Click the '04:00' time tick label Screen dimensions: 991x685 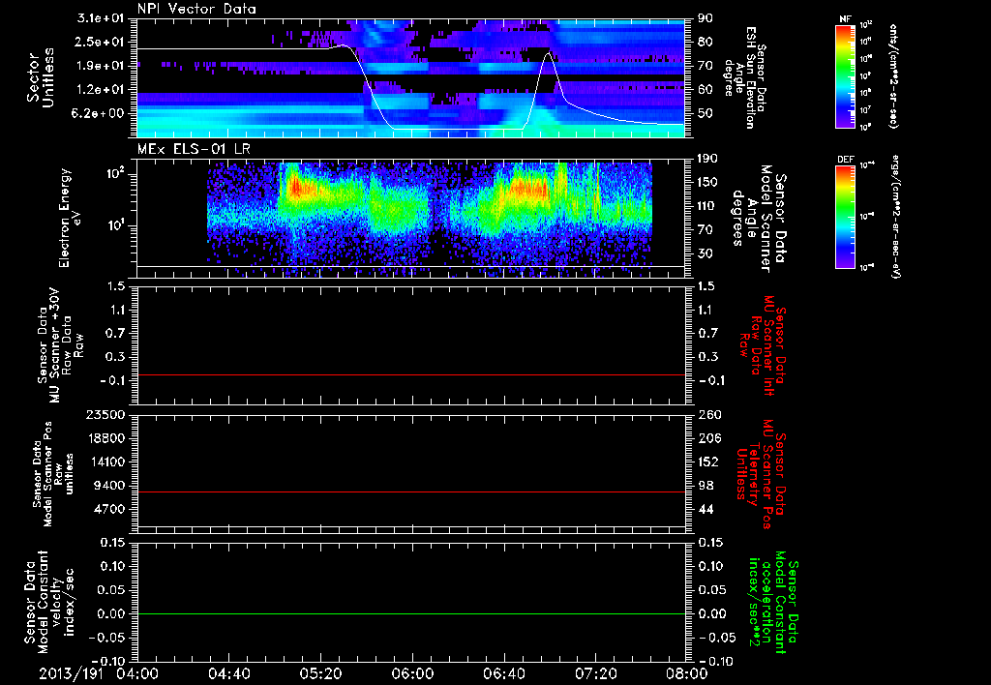pyautogui.click(x=137, y=673)
